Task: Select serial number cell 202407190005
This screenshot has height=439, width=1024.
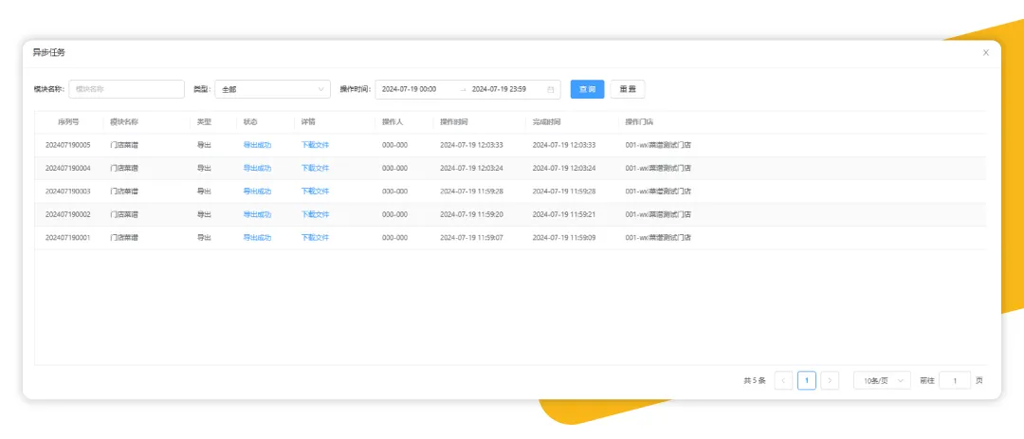Action: click(x=68, y=145)
